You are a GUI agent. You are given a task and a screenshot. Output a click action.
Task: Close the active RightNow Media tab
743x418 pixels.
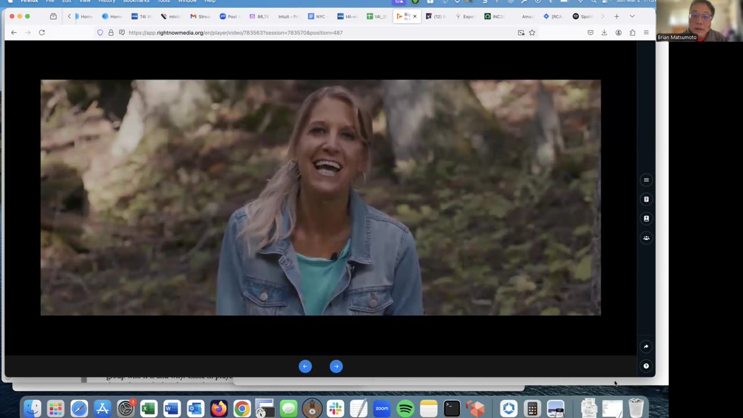pyautogui.click(x=414, y=16)
